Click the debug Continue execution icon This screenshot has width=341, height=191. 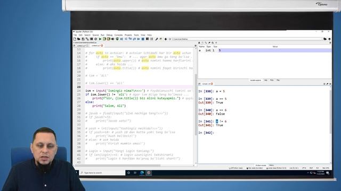(139, 39)
